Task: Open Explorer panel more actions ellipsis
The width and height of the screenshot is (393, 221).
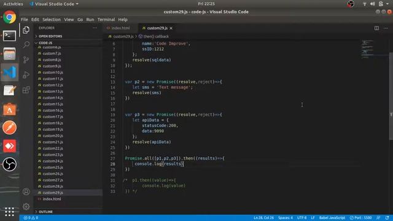Action: click(95, 28)
